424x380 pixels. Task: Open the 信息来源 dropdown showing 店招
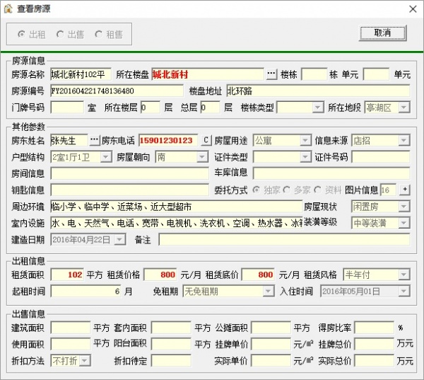pos(404,140)
